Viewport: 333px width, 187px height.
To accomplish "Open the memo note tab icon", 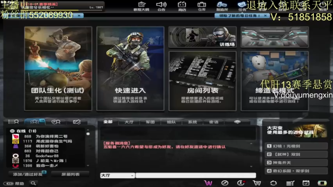I will click(x=77, y=122).
